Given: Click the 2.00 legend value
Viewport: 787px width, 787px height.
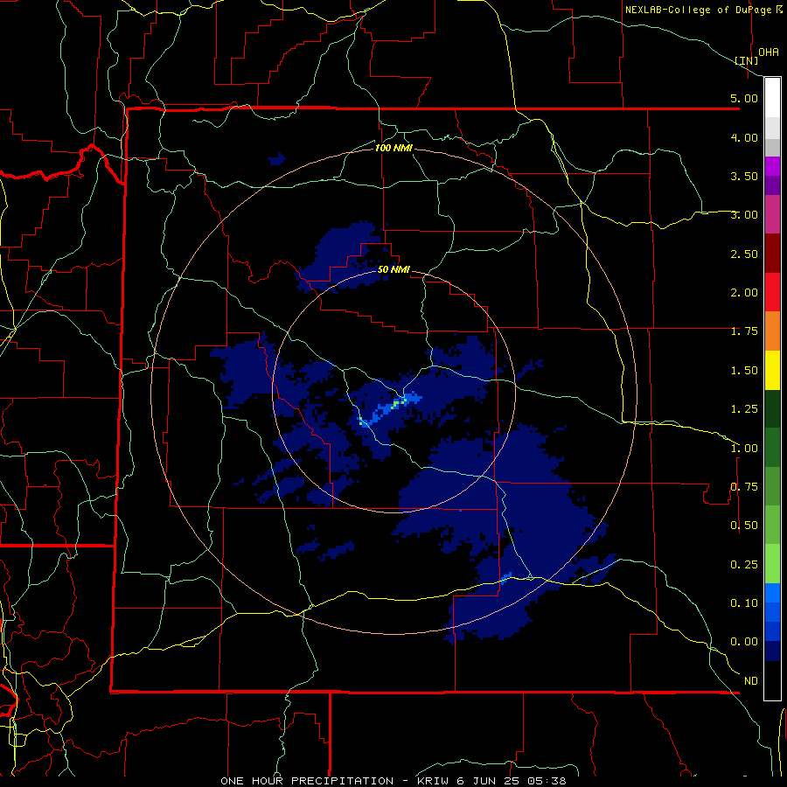Looking at the screenshot, I should coord(744,293).
